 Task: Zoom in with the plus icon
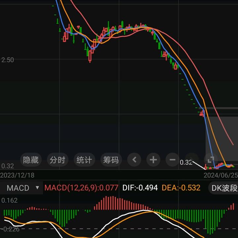pos(153,160)
